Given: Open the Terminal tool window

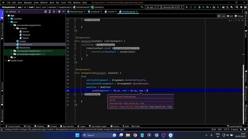Looking at the screenshot, I should (x=52, y=126).
